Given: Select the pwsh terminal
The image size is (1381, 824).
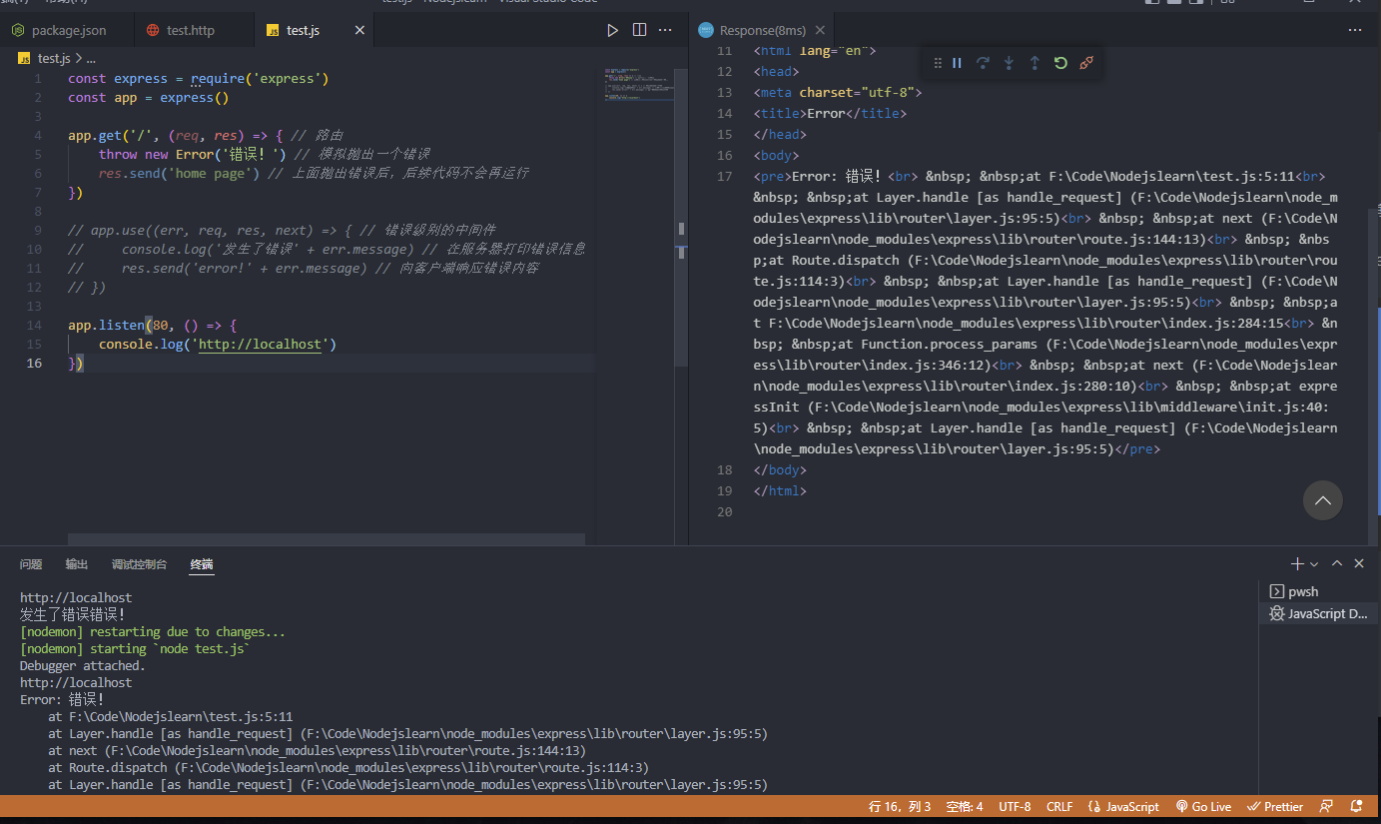Looking at the screenshot, I should (x=1318, y=592).
